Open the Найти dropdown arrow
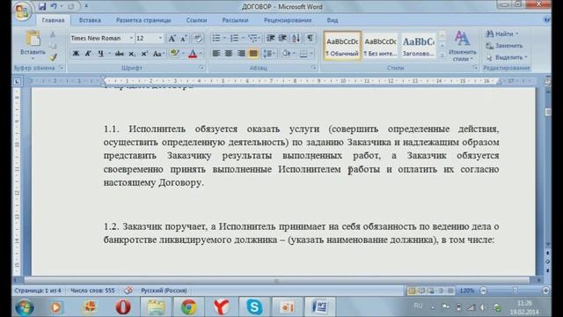 (517, 33)
